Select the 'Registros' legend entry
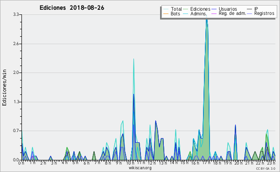280x172 pixels. click(261, 13)
